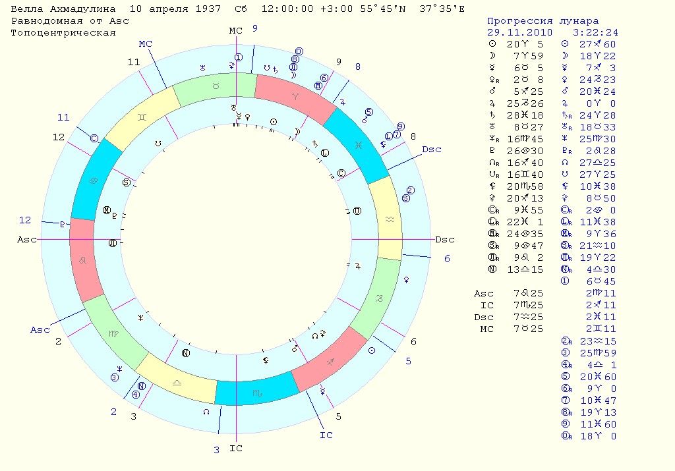Image resolution: width=675 pixels, height=471 pixels.
Task: Click the blue Mercury glyph in the outer ring
Action: point(322,391)
